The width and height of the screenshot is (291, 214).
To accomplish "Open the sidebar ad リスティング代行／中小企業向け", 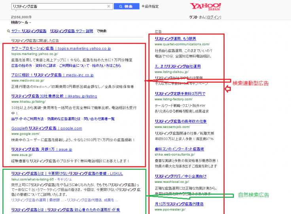I will pyautogui.click(x=181, y=176).
